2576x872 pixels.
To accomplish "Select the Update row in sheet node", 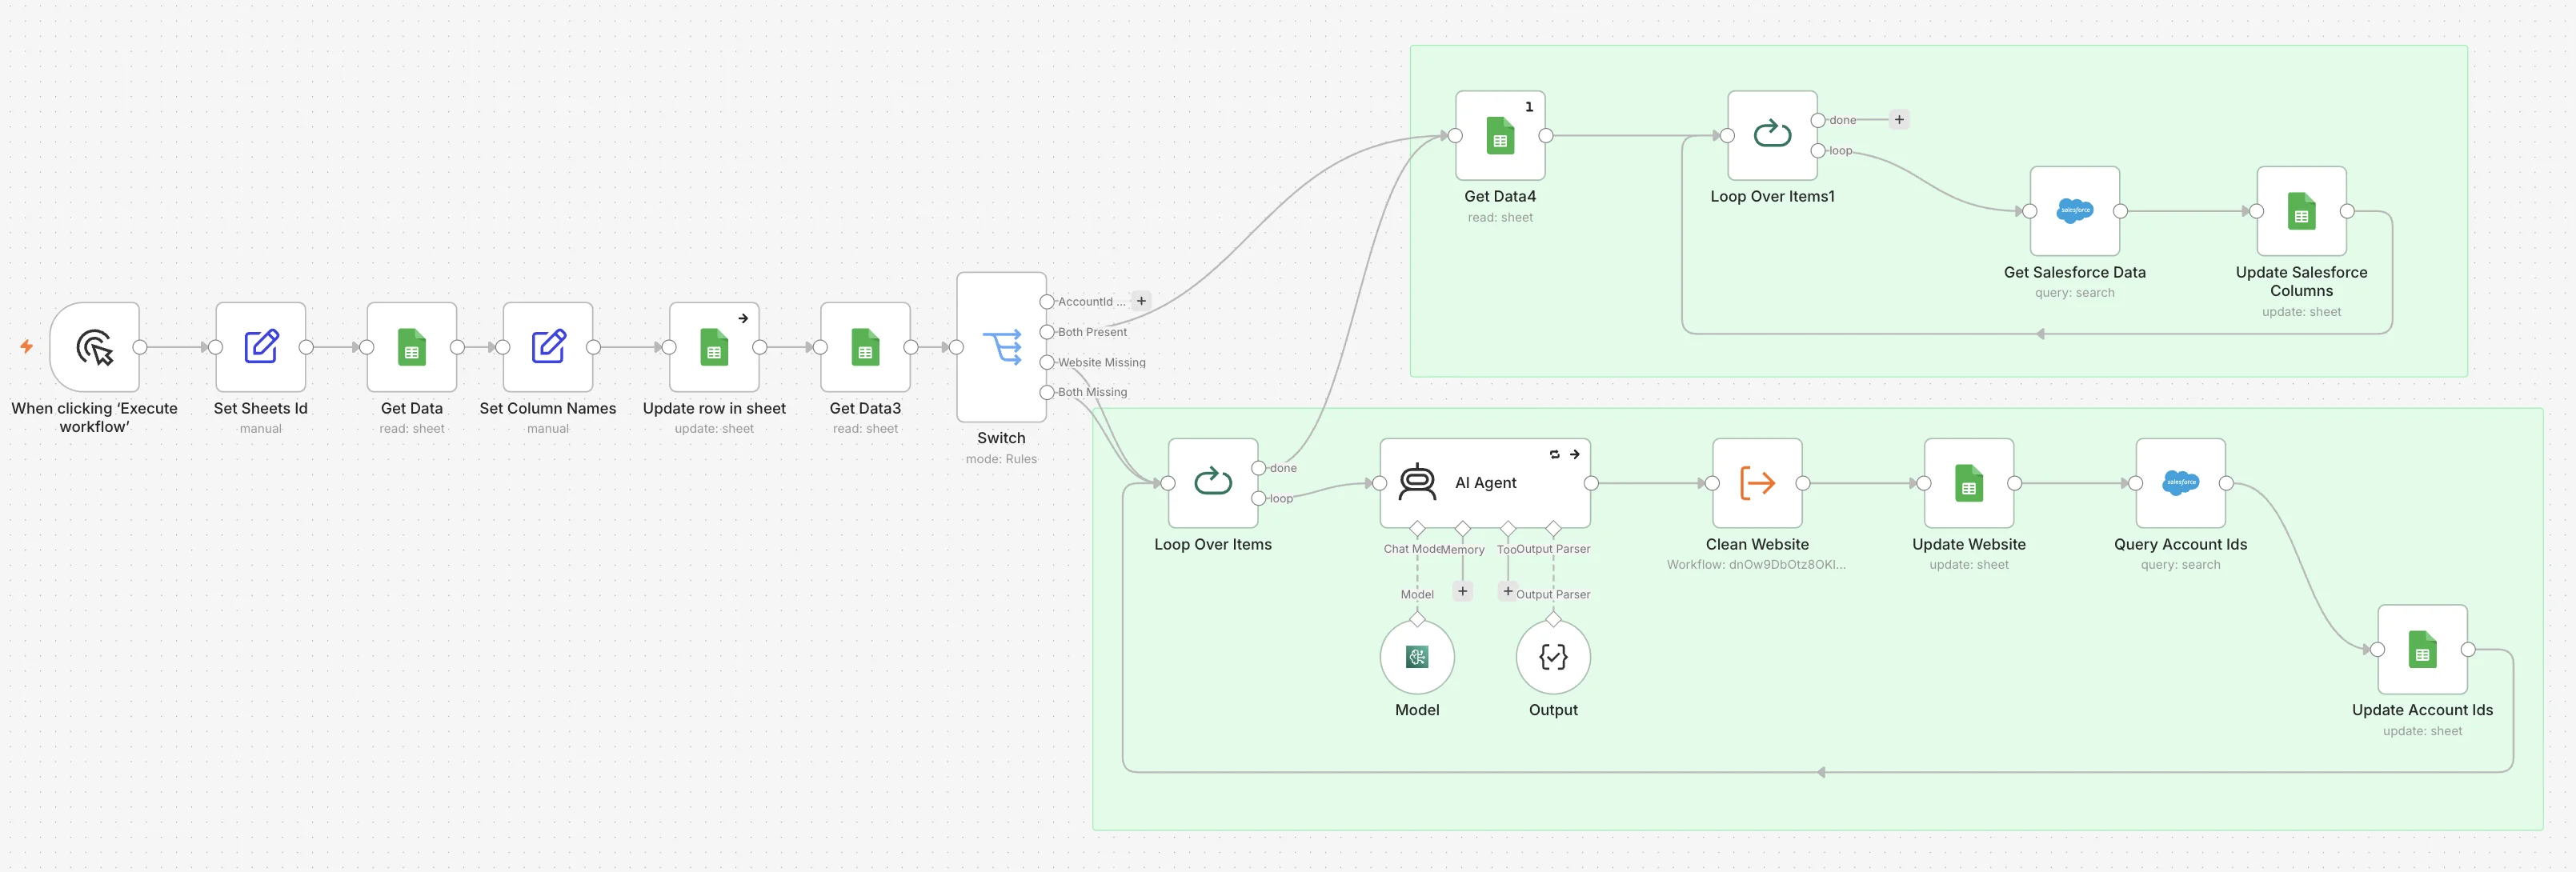I will coord(714,347).
